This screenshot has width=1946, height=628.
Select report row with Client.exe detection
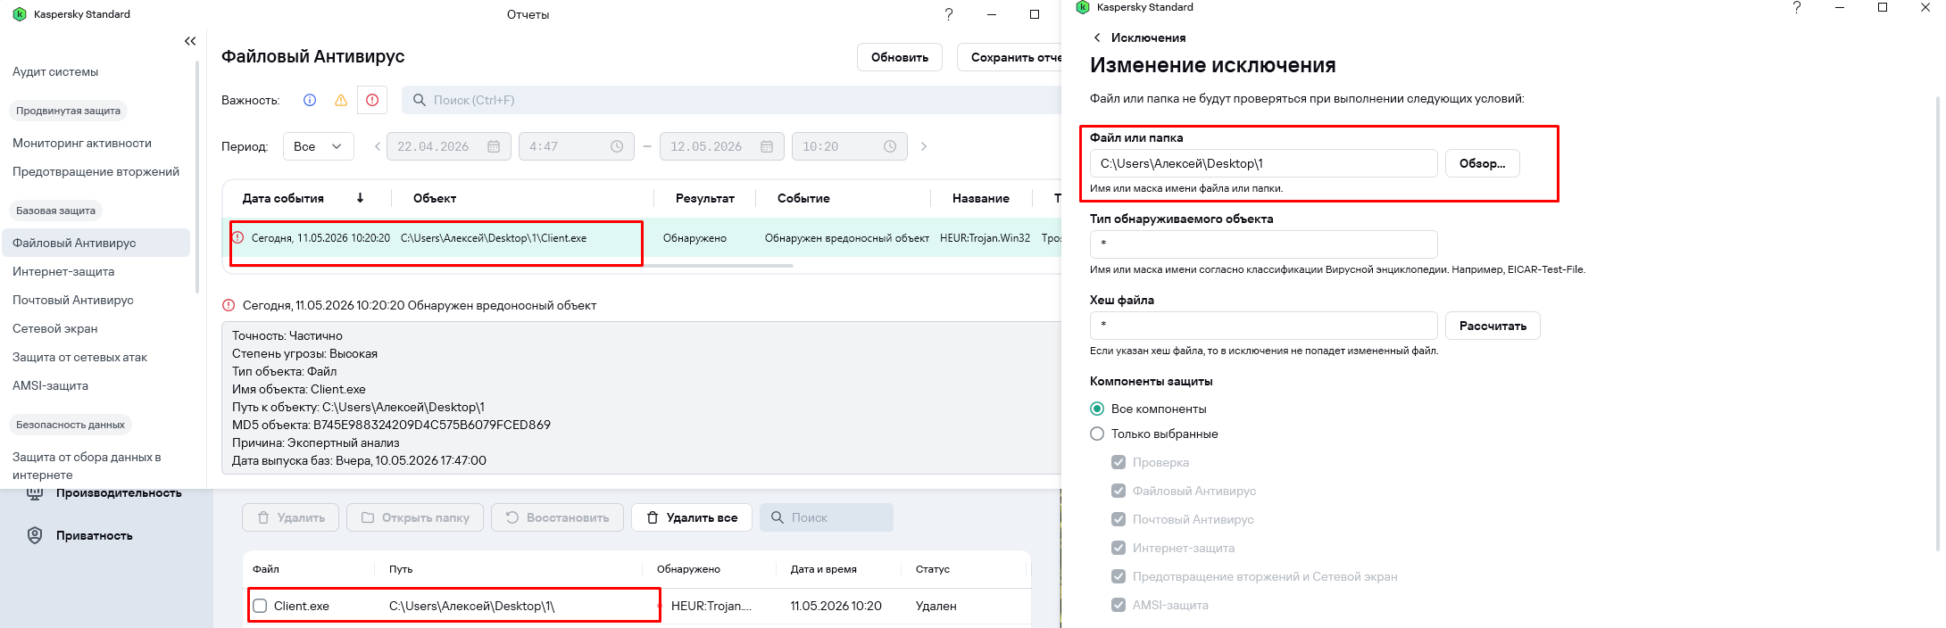click(x=642, y=238)
